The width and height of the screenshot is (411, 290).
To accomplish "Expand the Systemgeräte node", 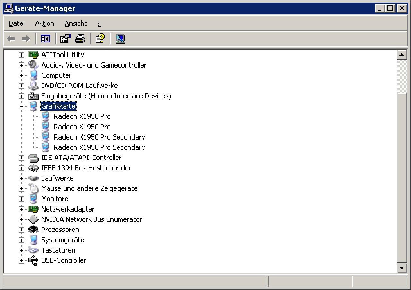I will (22, 240).
